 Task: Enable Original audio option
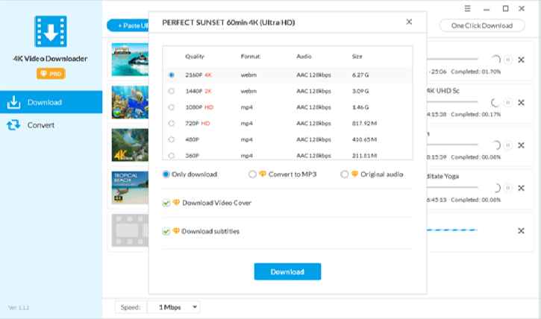[344, 174]
